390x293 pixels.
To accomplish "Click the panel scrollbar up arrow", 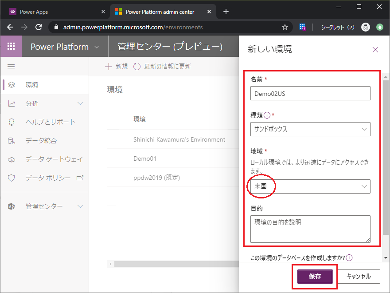I will pos(386,77).
